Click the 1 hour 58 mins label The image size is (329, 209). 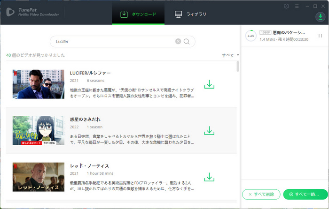(x=100, y=173)
